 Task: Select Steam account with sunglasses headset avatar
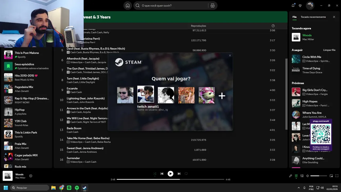tap(125, 95)
